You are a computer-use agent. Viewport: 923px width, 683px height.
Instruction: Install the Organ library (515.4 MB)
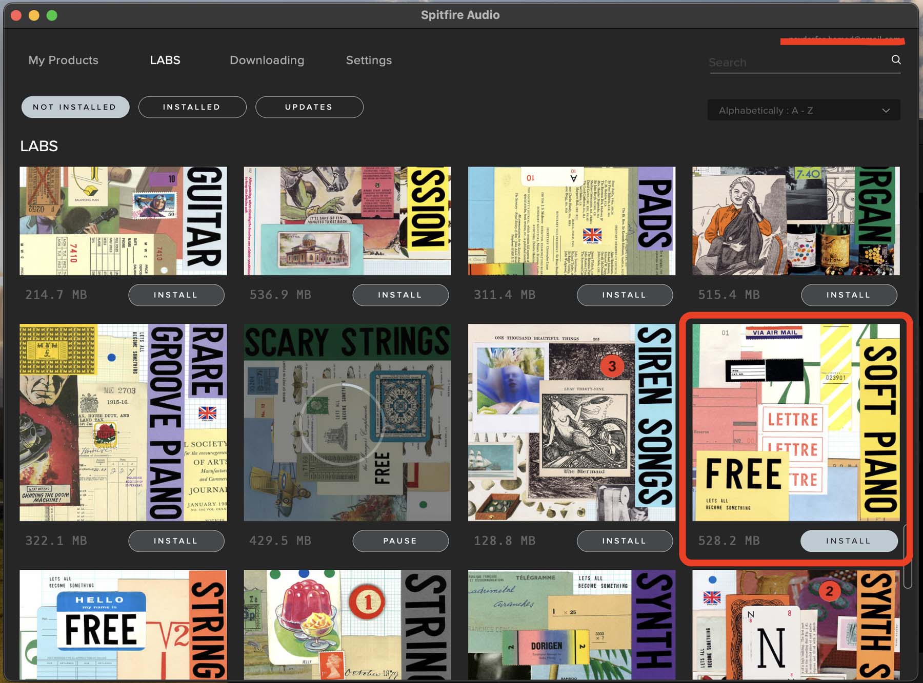(x=849, y=295)
